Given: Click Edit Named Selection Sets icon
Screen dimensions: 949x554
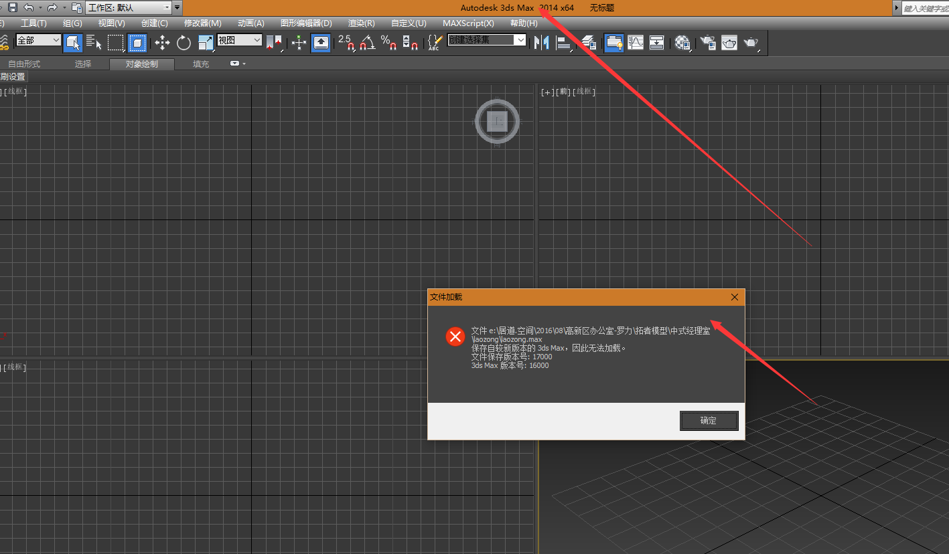Looking at the screenshot, I should pyautogui.click(x=435, y=43).
